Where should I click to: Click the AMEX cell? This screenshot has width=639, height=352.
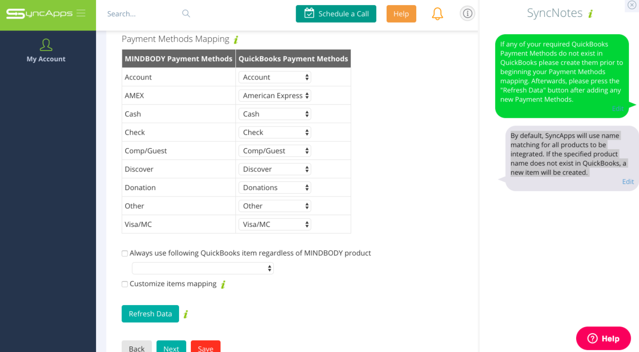(x=179, y=96)
